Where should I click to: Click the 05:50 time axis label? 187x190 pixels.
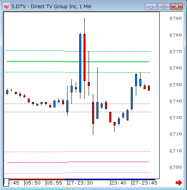pos(33,183)
